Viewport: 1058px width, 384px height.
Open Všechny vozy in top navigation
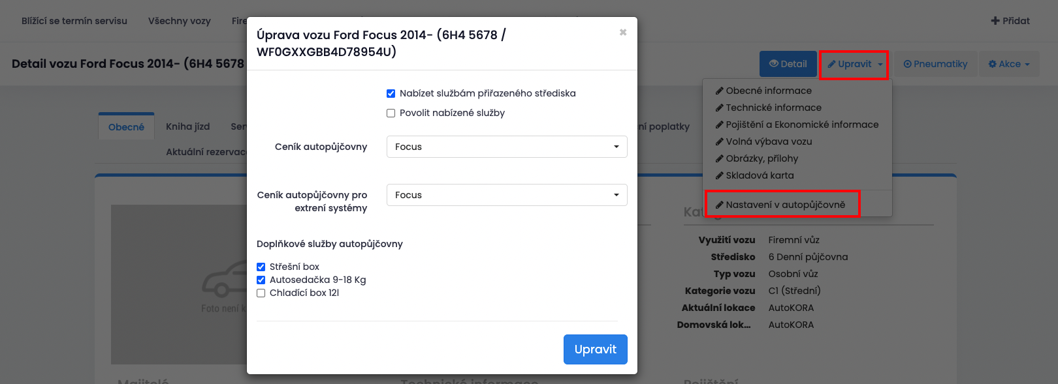pos(180,21)
